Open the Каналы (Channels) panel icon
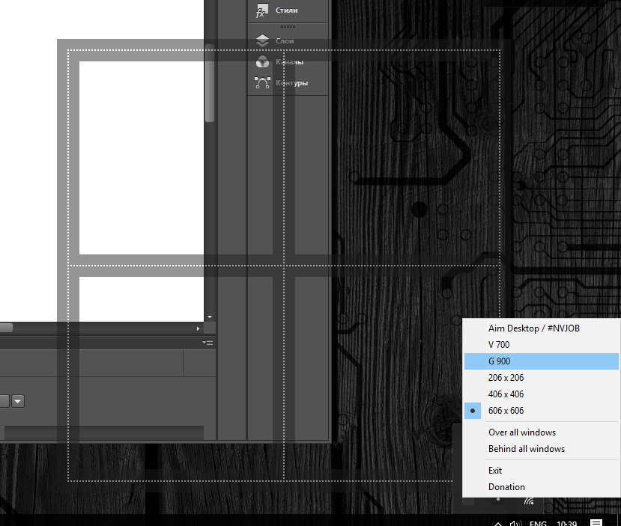621x526 pixels. 262,61
